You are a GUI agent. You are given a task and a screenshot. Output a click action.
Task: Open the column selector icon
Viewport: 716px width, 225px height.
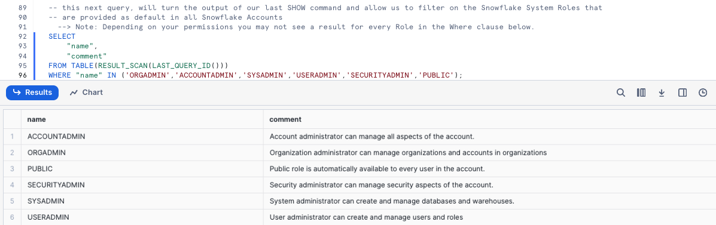pos(641,93)
